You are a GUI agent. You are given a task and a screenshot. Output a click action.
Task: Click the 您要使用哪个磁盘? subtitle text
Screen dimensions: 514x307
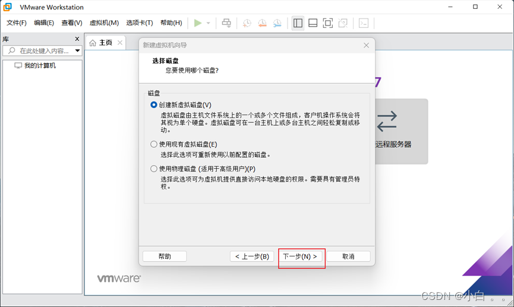[x=192, y=71]
